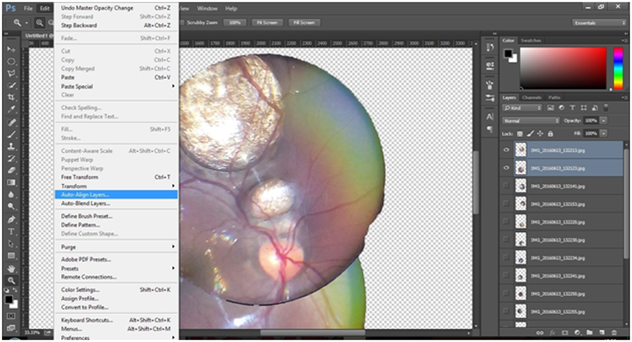Viewport: 632px width, 342px height.
Task: Show the IMG_20160613_132153.jpg layer
Action: tap(506, 204)
